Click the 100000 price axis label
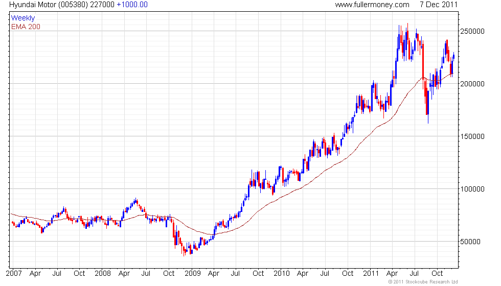This screenshot has height=286, width=501. 472,189
